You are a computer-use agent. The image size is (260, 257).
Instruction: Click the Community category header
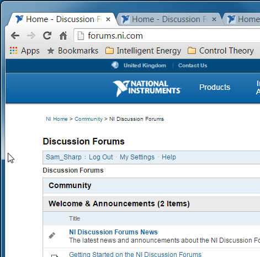70,185
